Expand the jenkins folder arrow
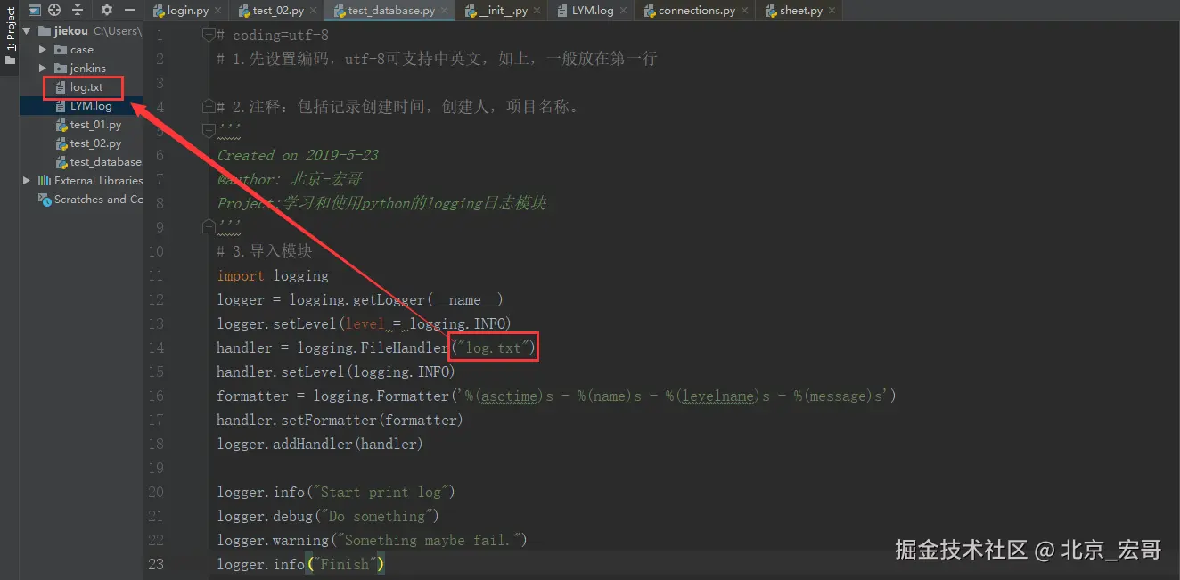Screen dimensions: 1180x580 43,69
